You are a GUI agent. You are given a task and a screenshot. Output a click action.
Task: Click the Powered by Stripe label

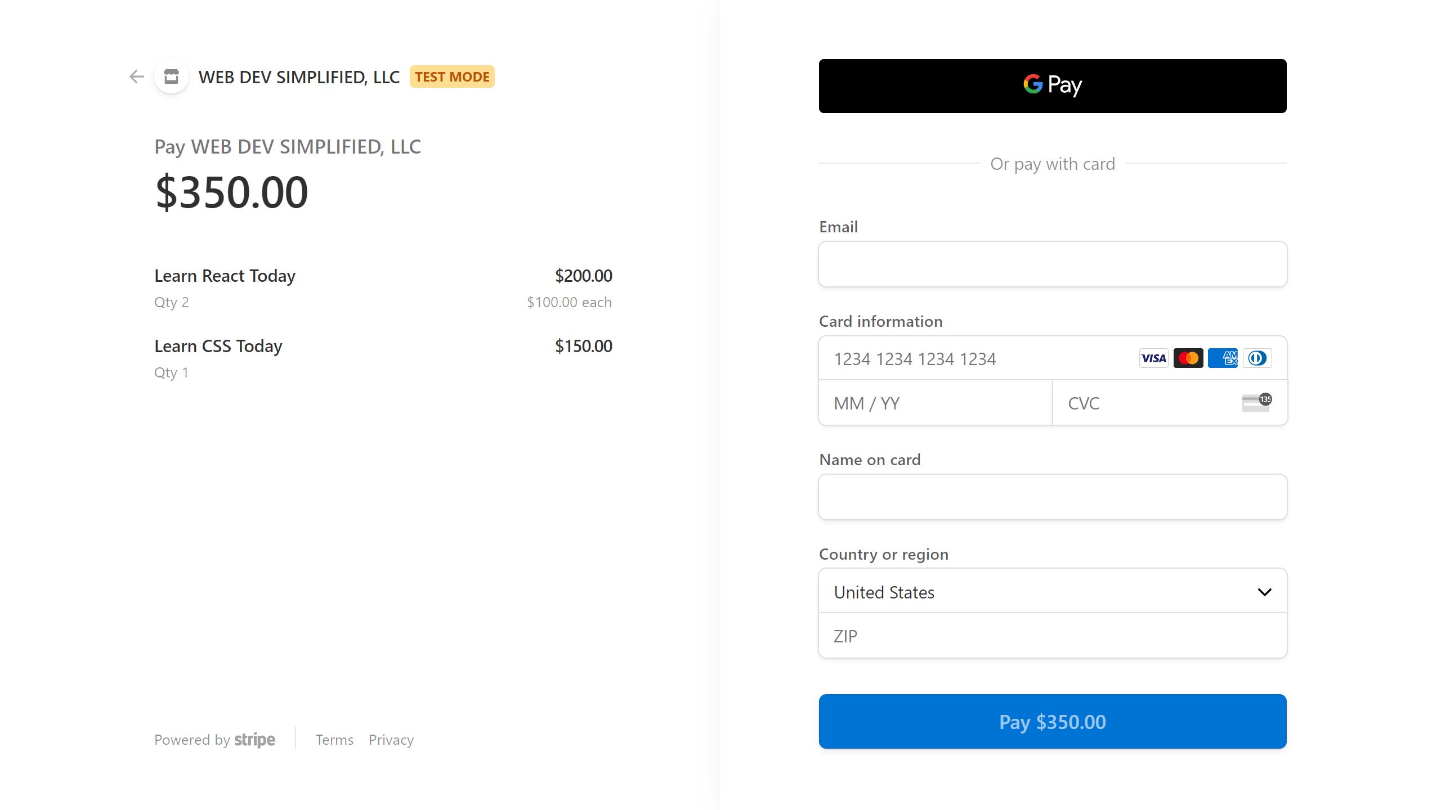[x=214, y=740]
